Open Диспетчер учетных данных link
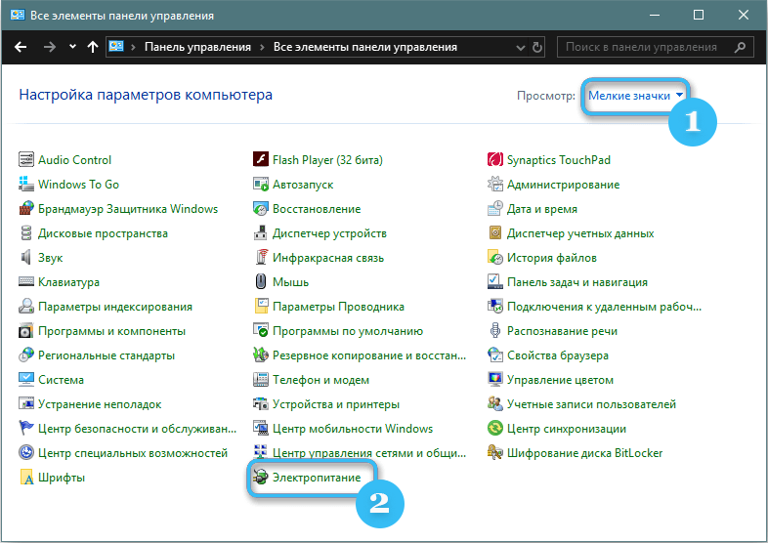The height and width of the screenshot is (543, 768). [580, 233]
